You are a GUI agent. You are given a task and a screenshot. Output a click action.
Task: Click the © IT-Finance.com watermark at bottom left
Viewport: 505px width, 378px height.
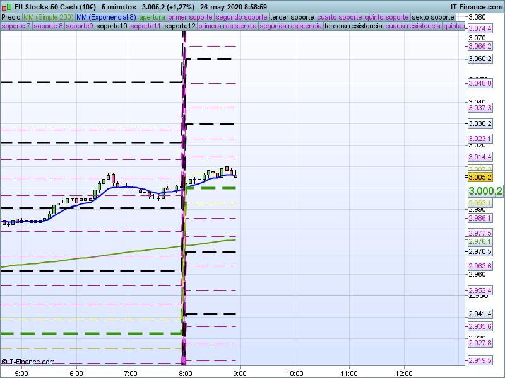point(28,362)
